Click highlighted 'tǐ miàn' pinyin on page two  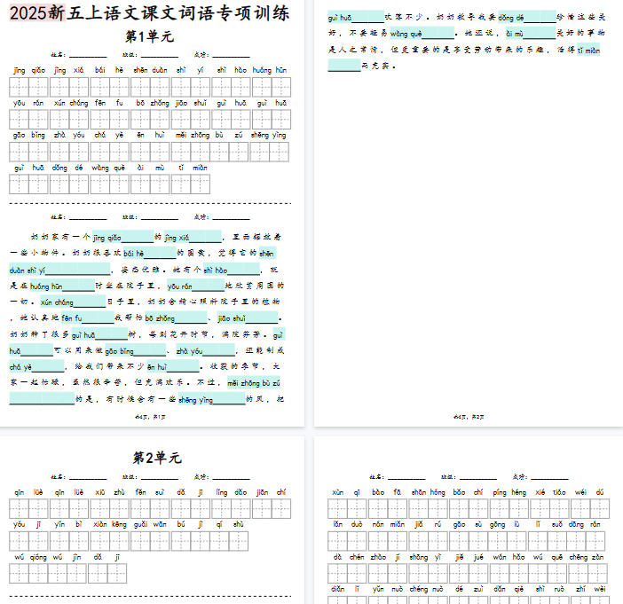(588, 51)
